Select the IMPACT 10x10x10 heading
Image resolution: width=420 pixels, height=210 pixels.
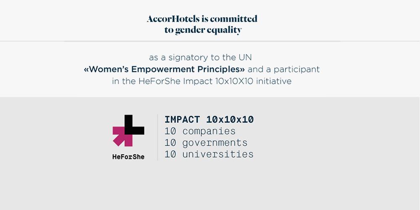tap(209, 119)
